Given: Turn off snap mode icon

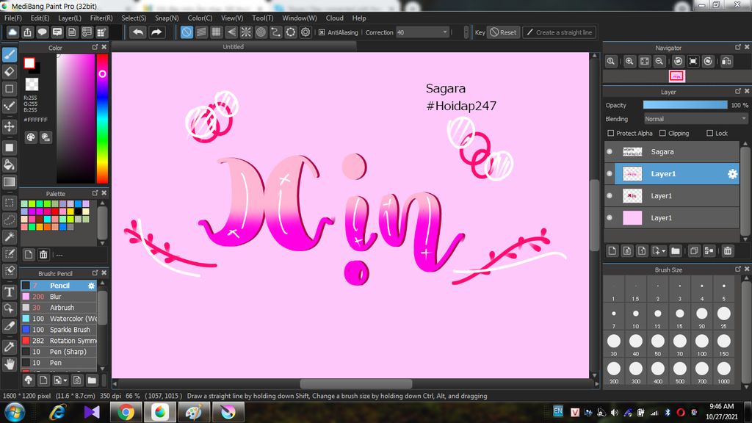Looking at the screenshot, I should coord(187,32).
